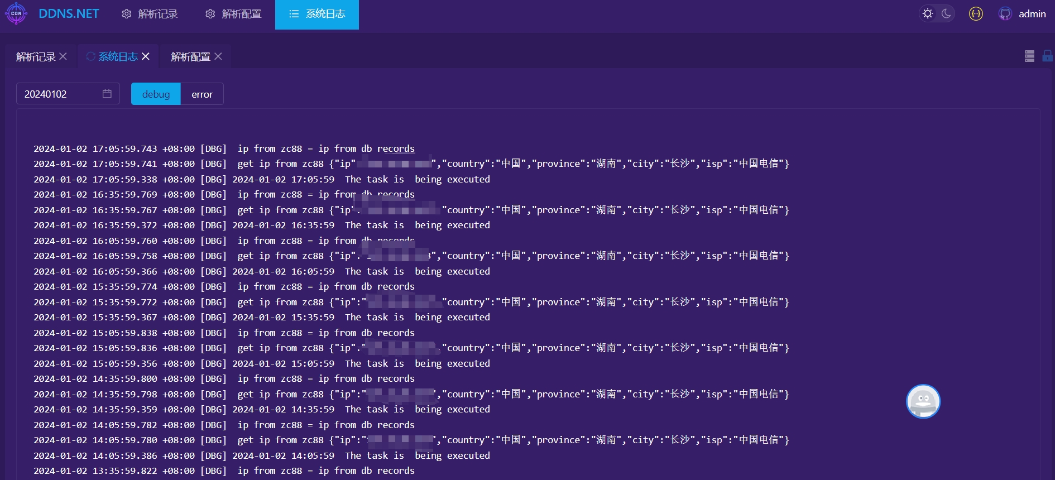Open the admin user dropdown
The width and height of the screenshot is (1055, 480).
(x=1032, y=14)
